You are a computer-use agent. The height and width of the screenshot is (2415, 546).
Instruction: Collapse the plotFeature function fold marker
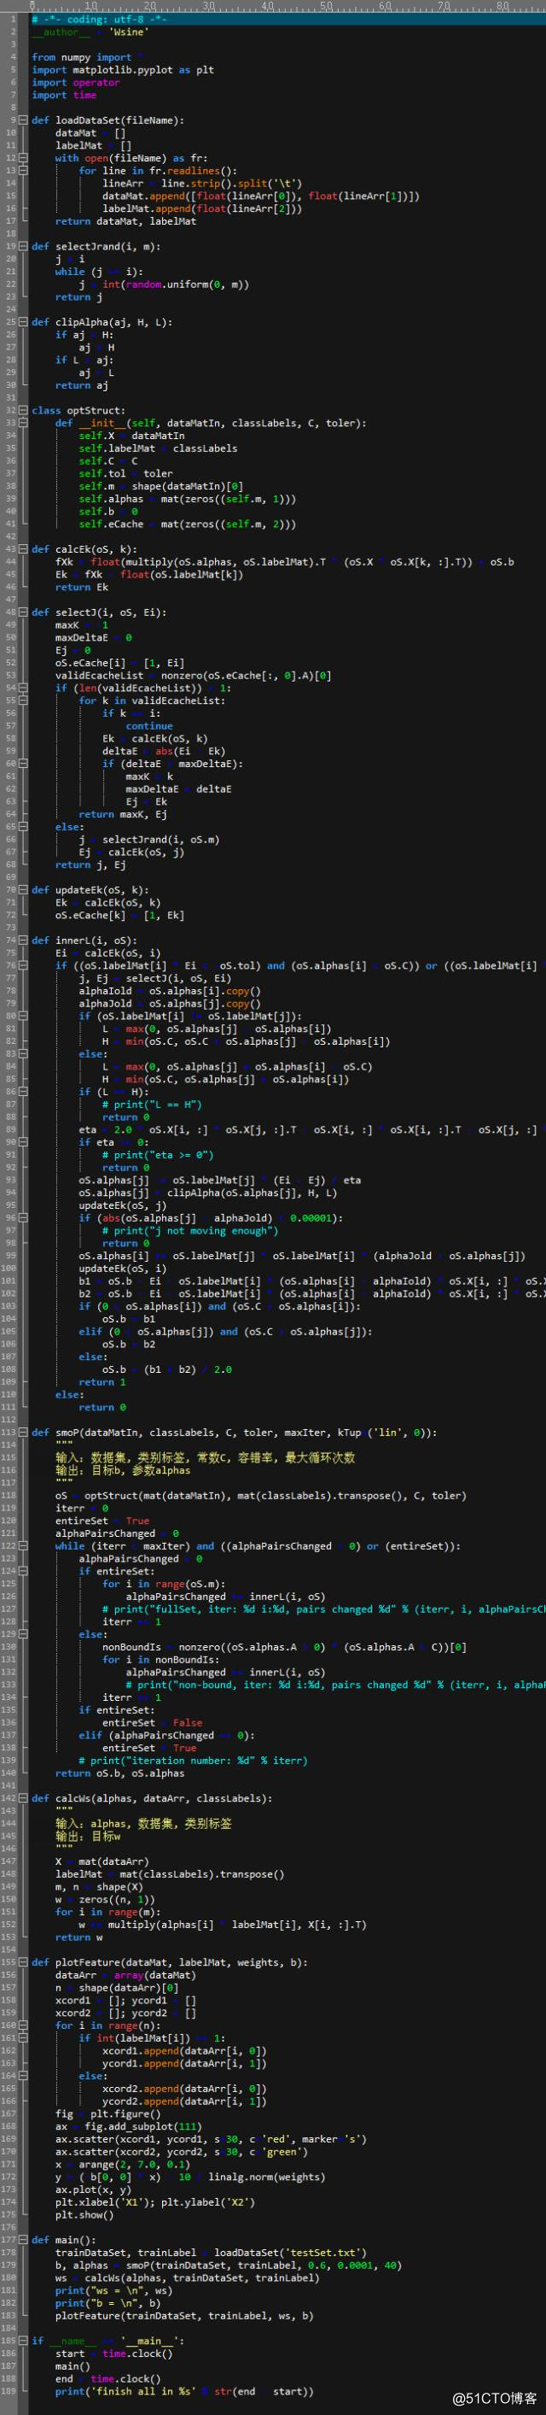[x=23, y=1962]
